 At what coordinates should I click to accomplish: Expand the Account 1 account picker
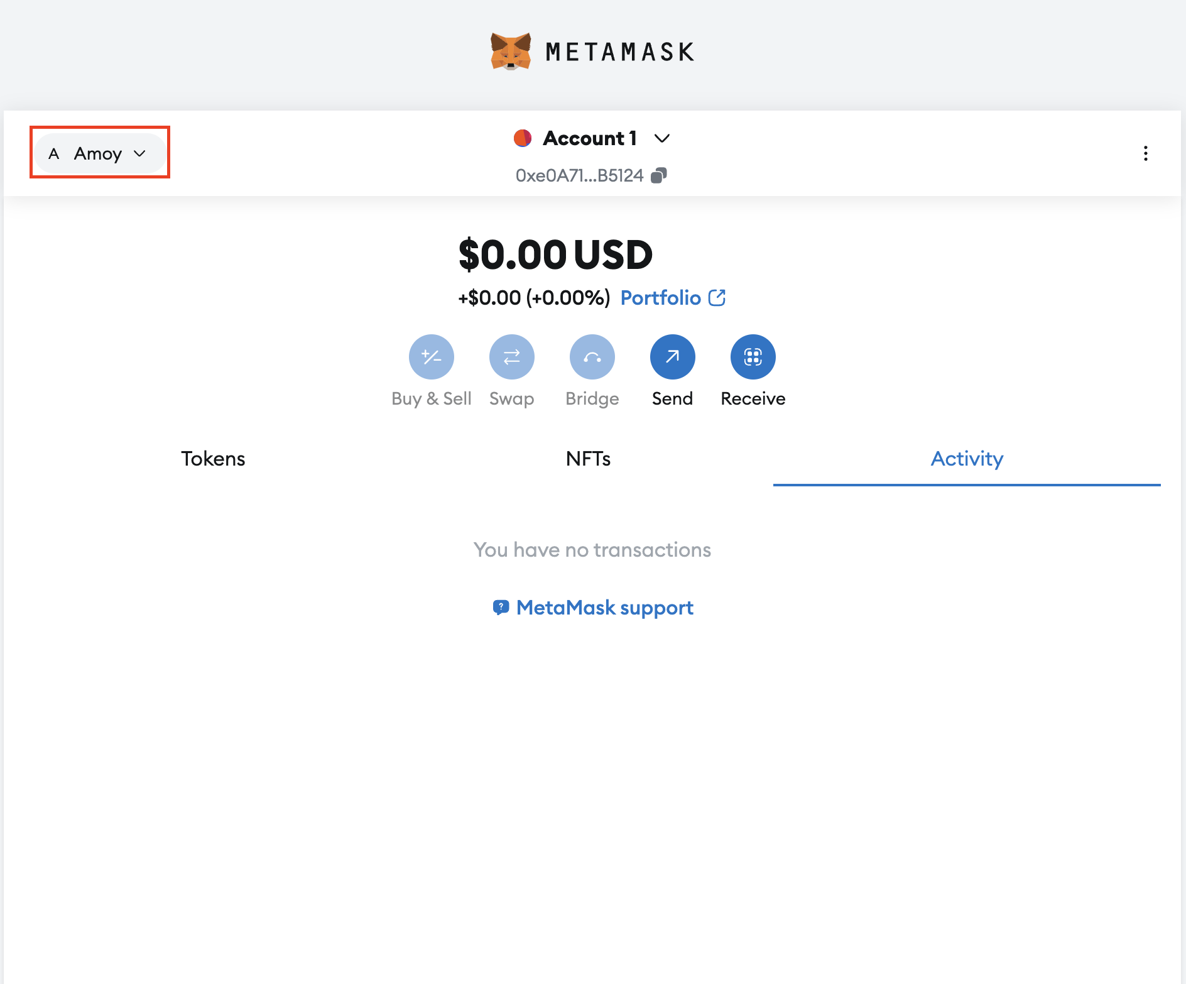[591, 138]
